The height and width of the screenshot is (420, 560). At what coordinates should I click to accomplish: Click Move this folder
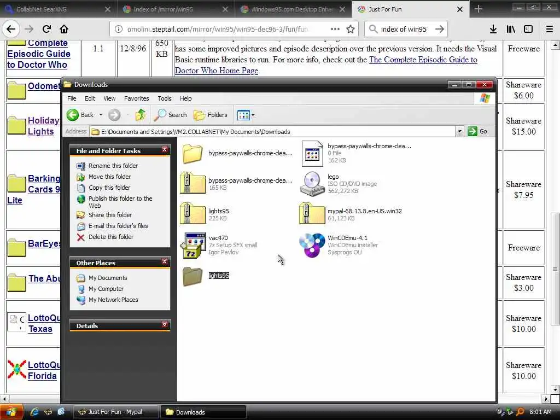click(109, 177)
